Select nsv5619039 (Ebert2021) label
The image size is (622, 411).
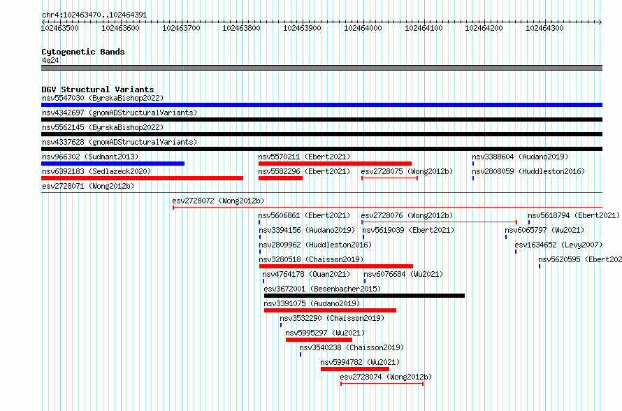(x=408, y=230)
